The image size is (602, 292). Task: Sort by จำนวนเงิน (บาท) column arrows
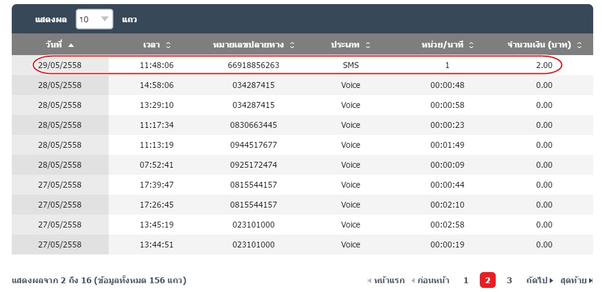(579, 45)
